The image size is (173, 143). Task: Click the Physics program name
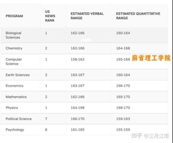coord(12,108)
